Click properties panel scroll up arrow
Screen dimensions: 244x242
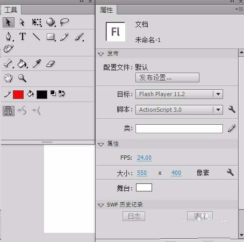(241, 53)
